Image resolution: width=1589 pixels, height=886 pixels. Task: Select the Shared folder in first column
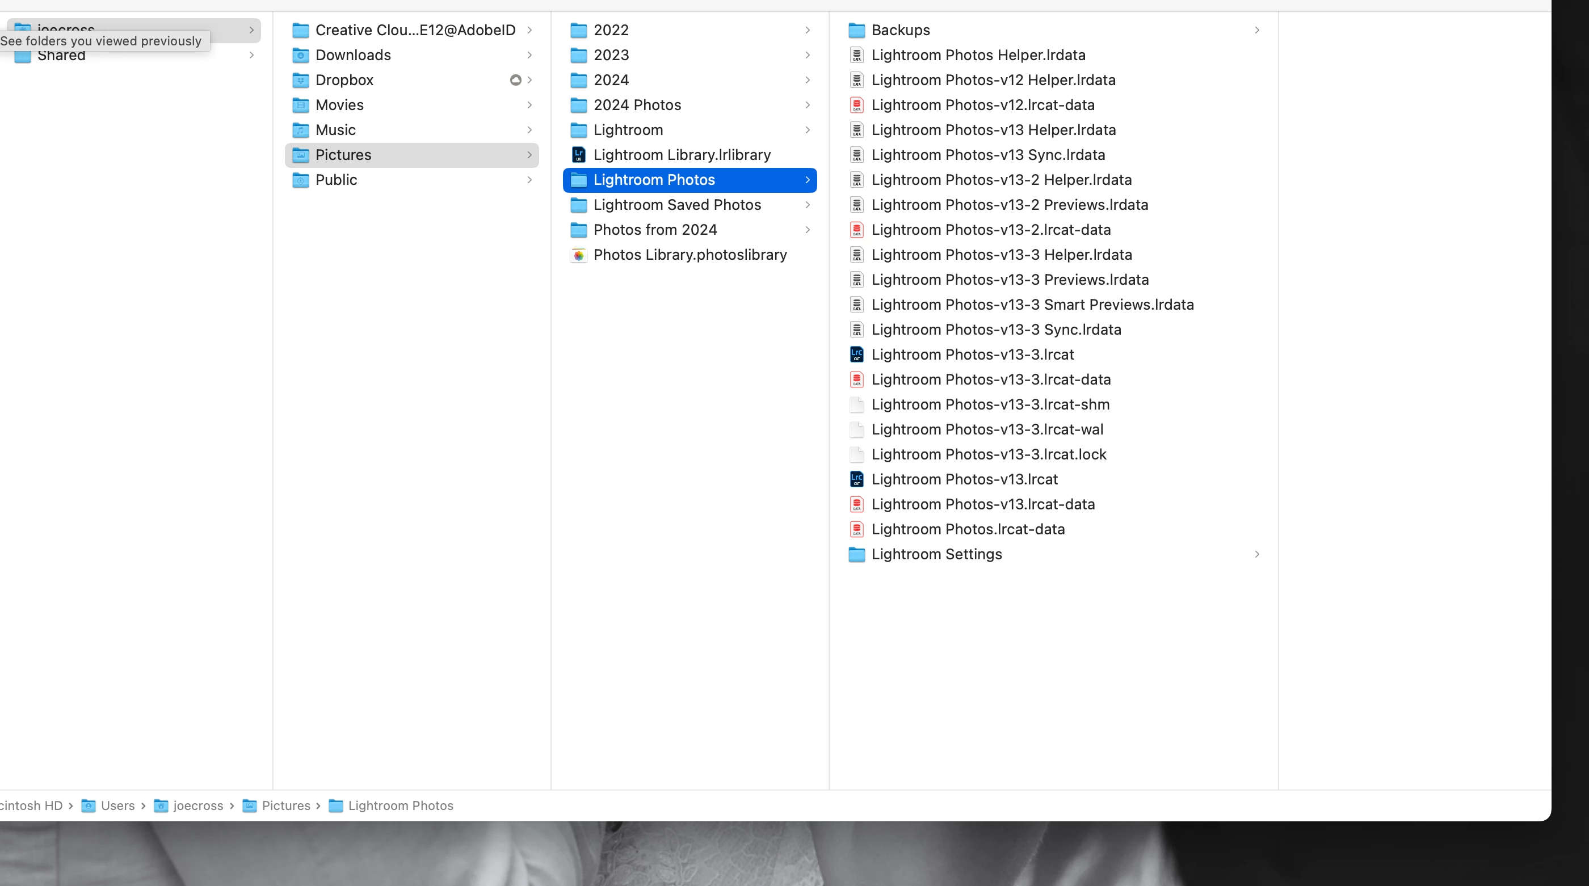pyautogui.click(x=61, y=57)
